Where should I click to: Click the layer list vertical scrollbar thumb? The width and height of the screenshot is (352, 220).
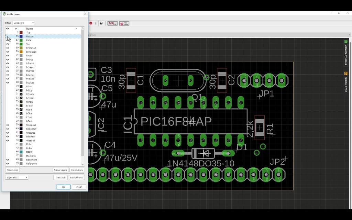[x=82, y=93]
